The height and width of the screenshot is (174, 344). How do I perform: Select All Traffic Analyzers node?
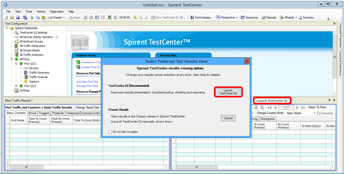(x=29, y=55)
